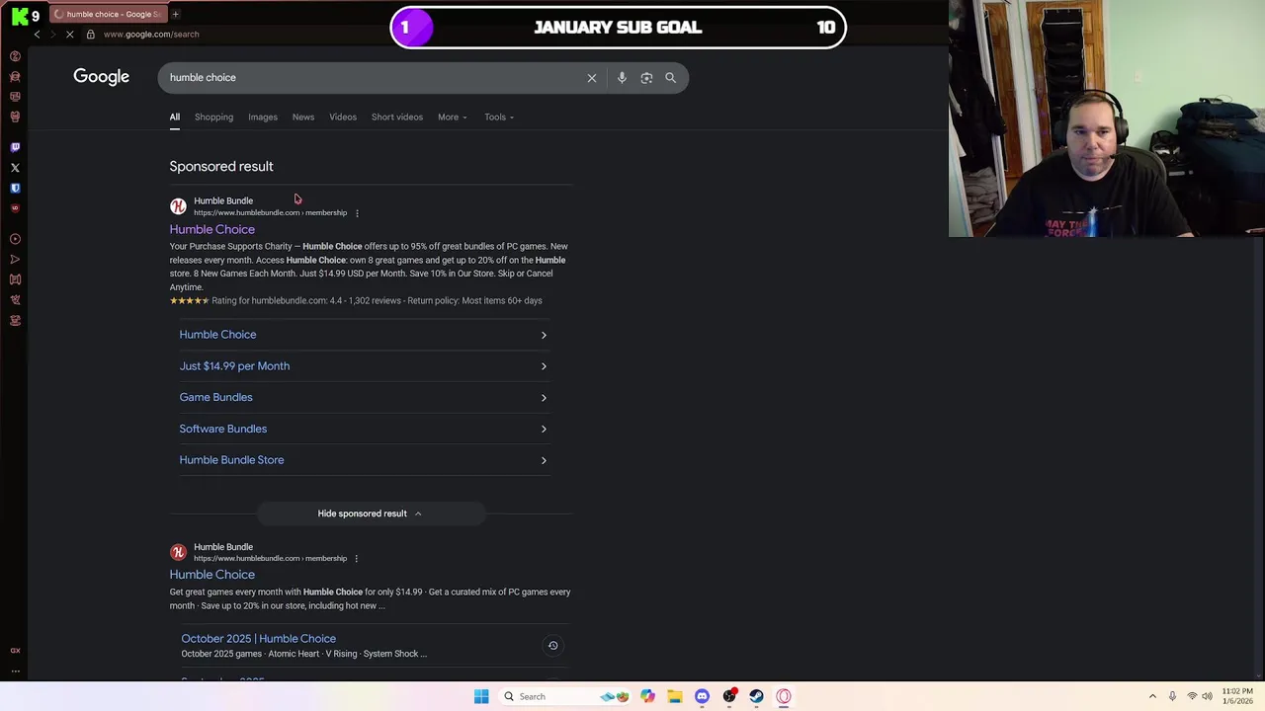Viewport: 1265px width, 711px height.
Task: Open the three-dot menu on organic Humble Bundle result
Action: [356, 559]
